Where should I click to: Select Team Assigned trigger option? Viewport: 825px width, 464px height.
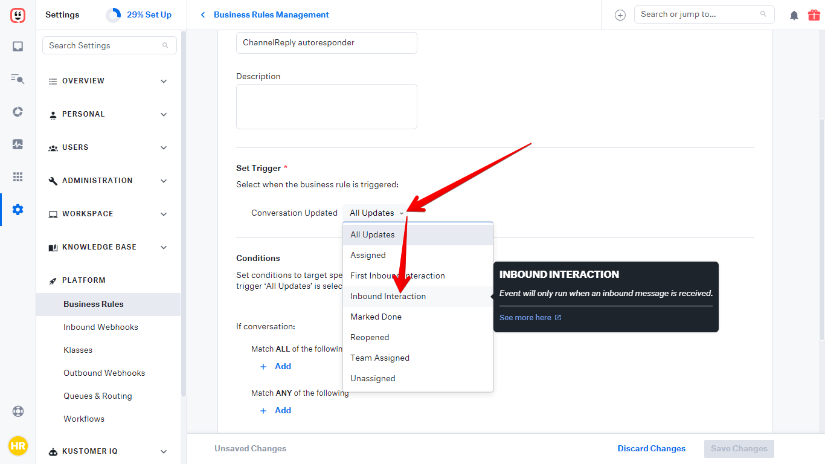tap(418, 358)
